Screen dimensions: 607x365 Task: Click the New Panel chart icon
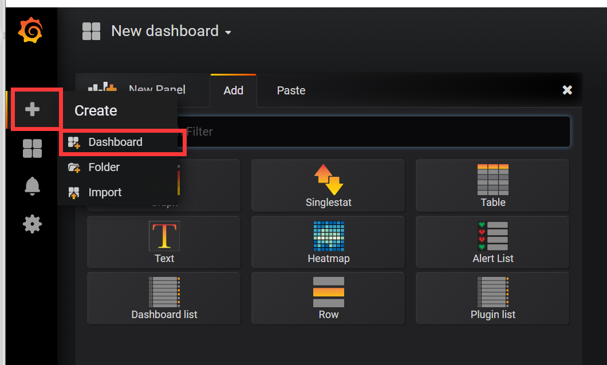102,87
